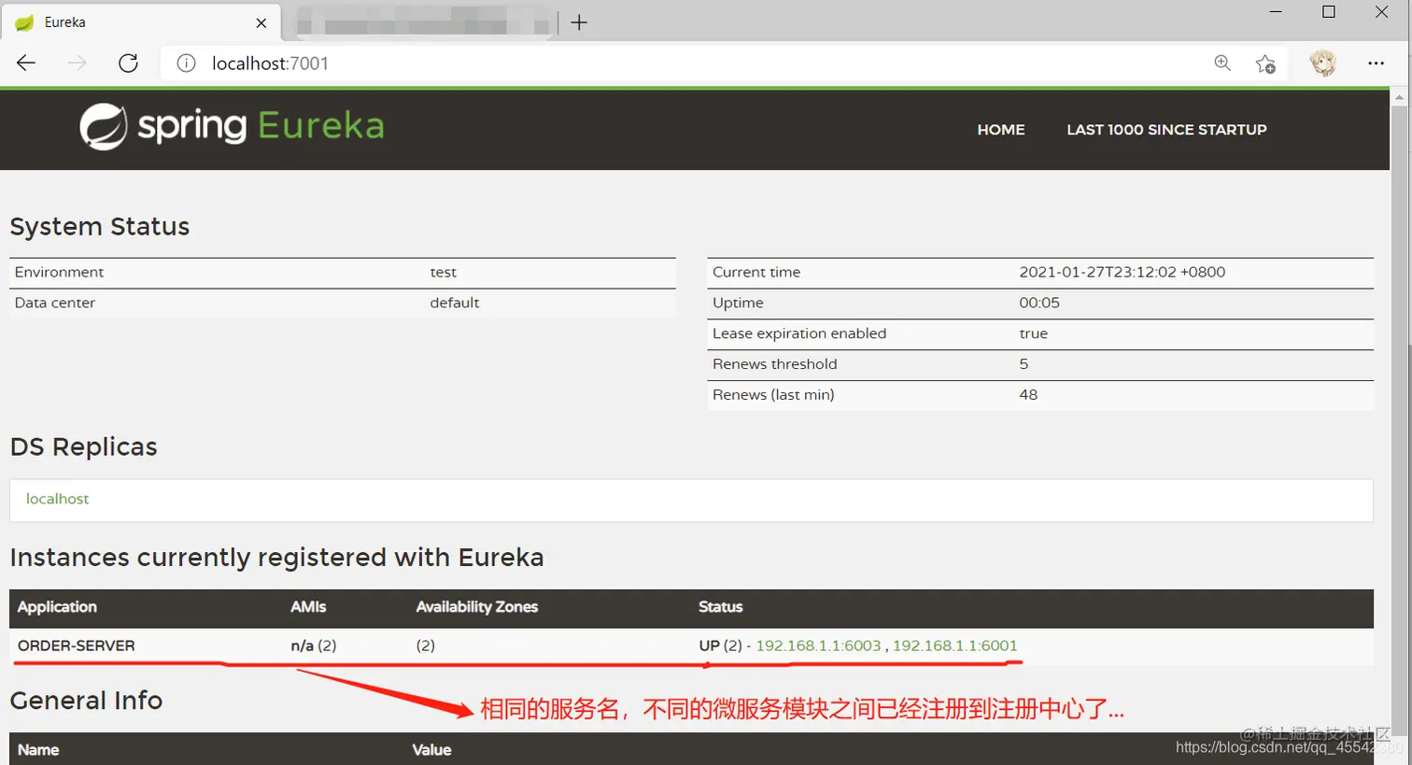This screenshot has width=1412, height=765.
Task: Click the Spring Eureka logo
Action: click(x=232, y=126)
